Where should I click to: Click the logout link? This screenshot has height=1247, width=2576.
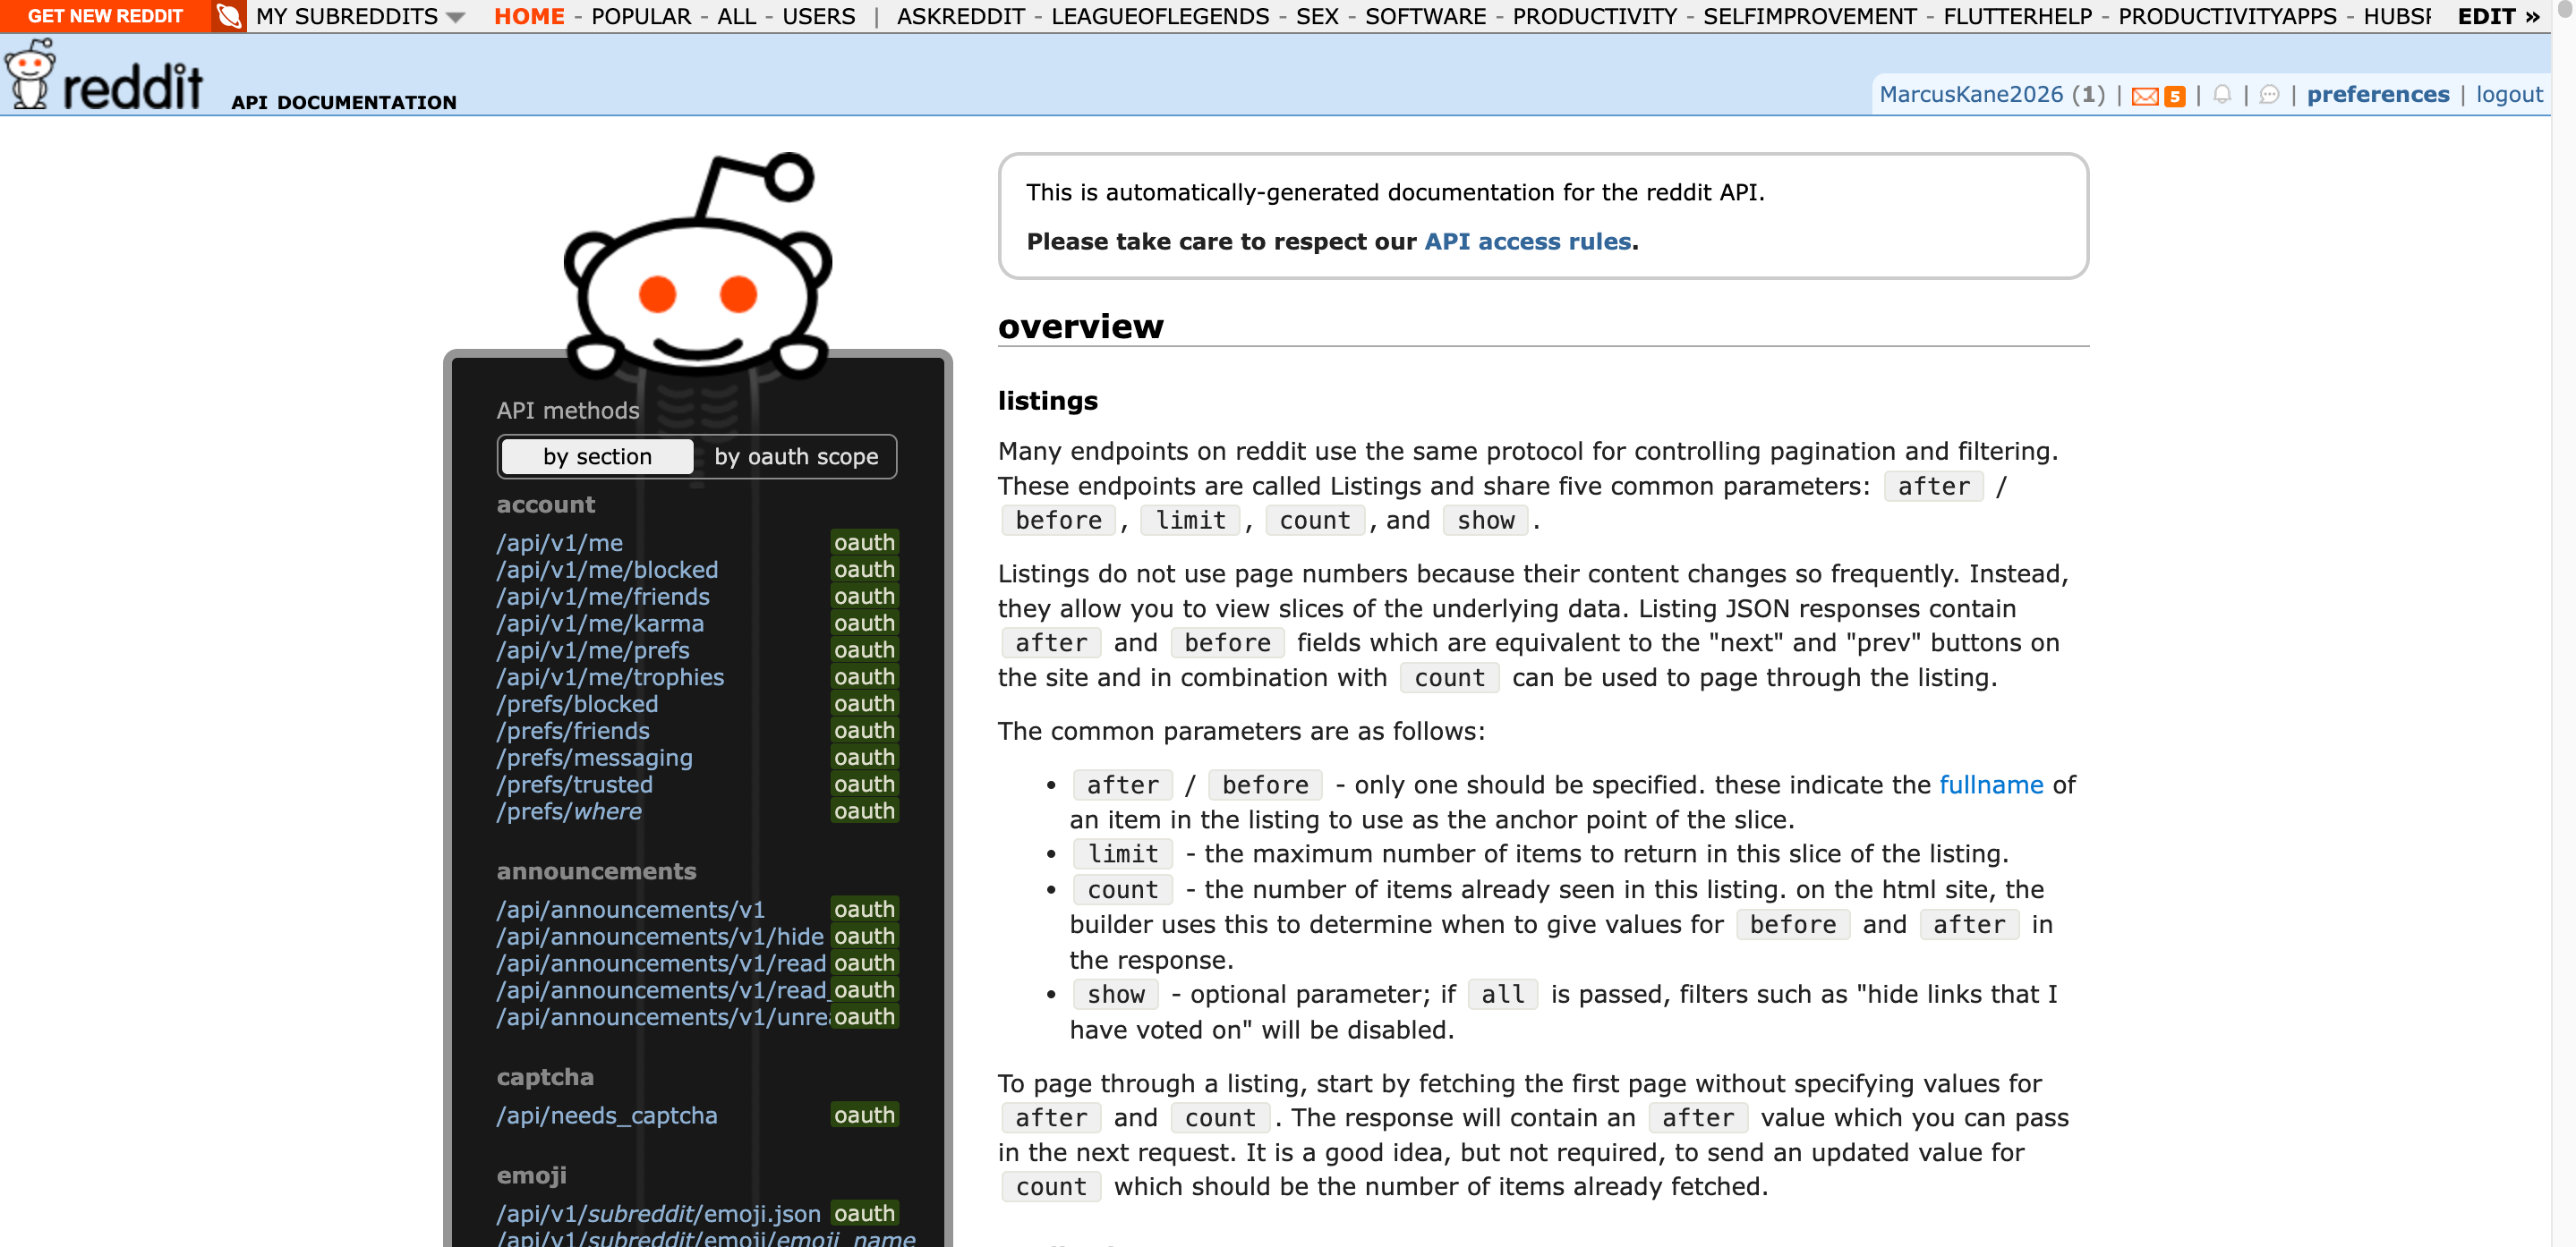(2509, 95)
